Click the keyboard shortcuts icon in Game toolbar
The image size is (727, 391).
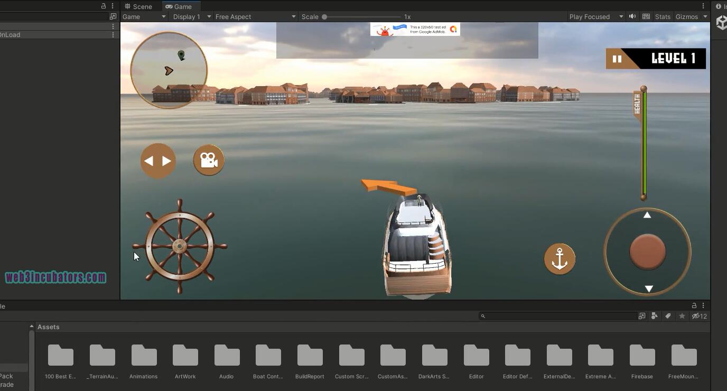pos(646,17)
